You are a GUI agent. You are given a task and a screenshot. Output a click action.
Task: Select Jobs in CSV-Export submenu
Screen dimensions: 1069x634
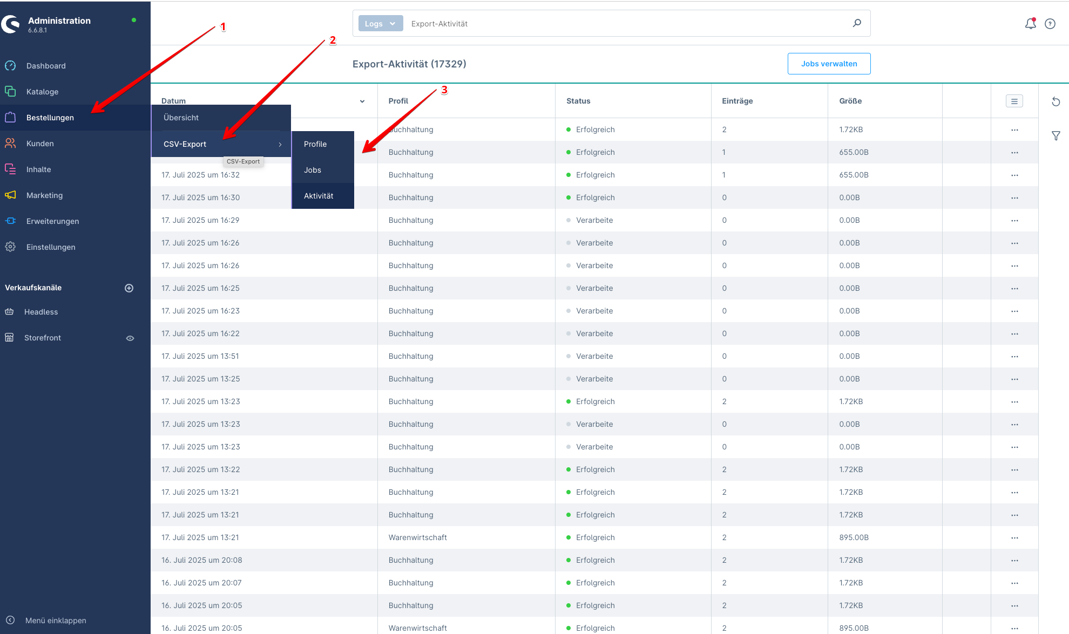313,170
